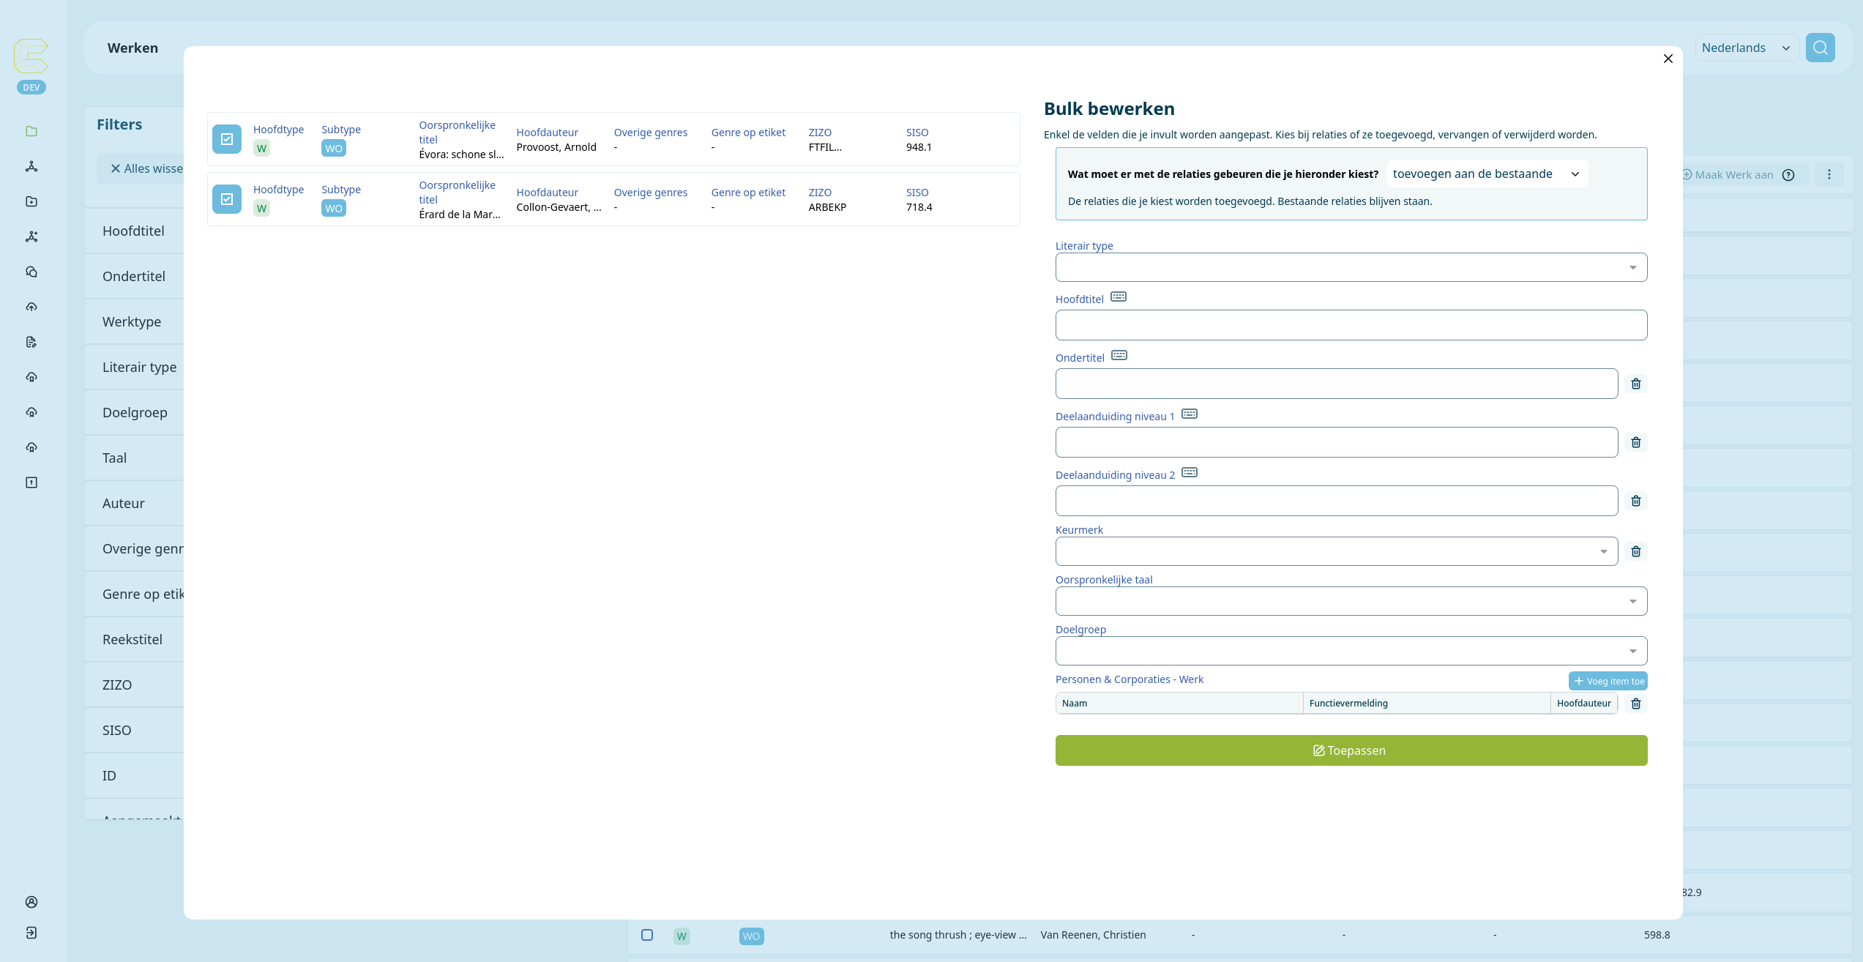Open the three-dots more options menu

pyautogui.click(x=1829, y=174)
